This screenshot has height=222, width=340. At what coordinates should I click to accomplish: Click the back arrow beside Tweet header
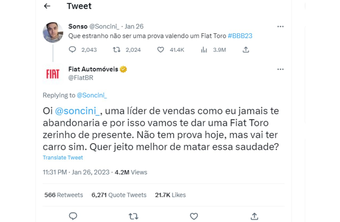[x=47, y=6]
